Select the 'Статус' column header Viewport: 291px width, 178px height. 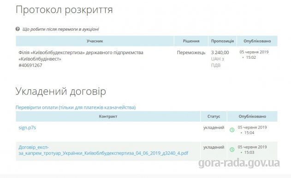pos(214,117)
